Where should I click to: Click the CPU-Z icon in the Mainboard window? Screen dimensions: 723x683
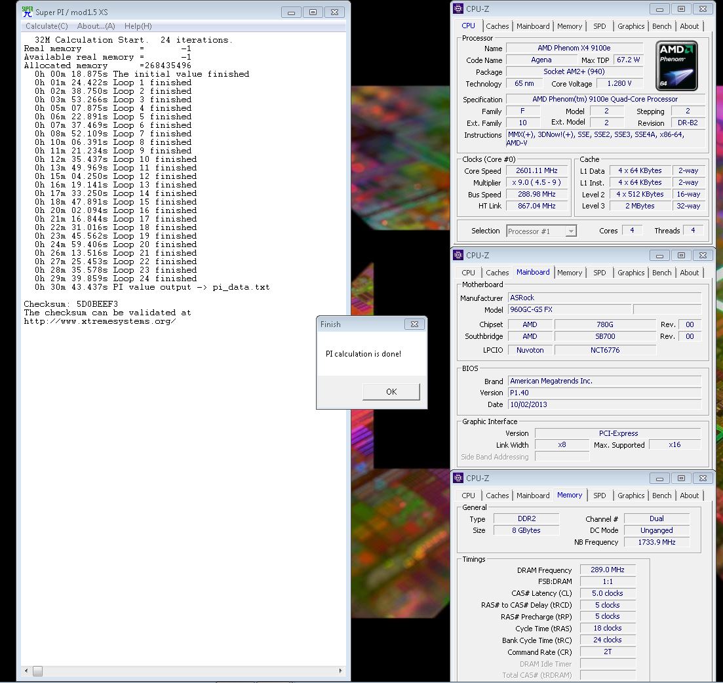458,255
